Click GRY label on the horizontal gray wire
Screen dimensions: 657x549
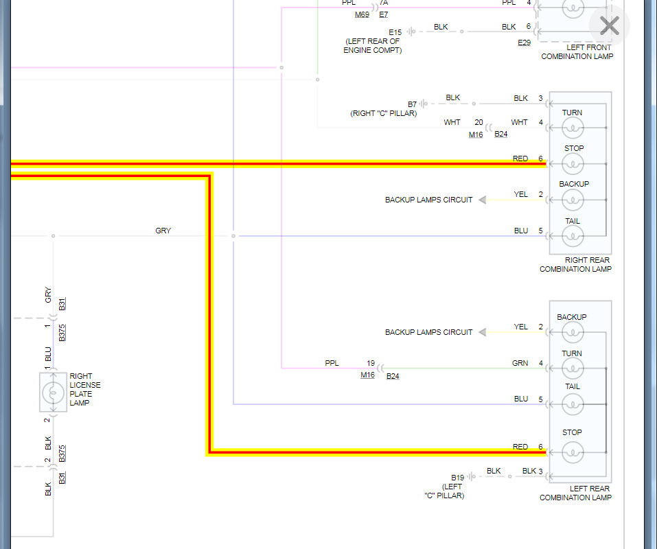[x=163, y=231]
